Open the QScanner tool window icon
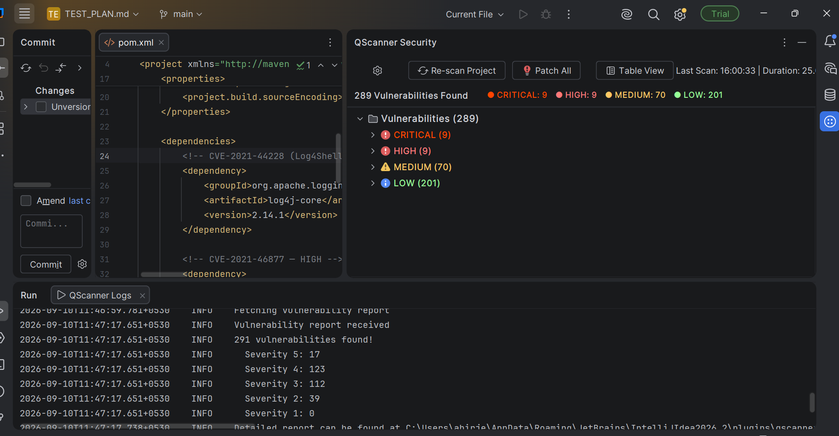The image size is (839, 436). [830, 122]
